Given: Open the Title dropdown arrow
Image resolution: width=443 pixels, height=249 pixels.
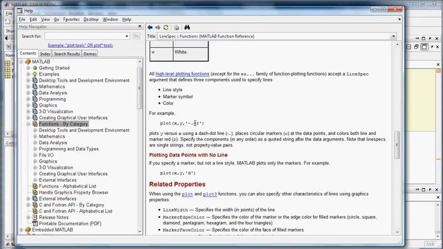Looking at the screenshot, I should 393,36.
